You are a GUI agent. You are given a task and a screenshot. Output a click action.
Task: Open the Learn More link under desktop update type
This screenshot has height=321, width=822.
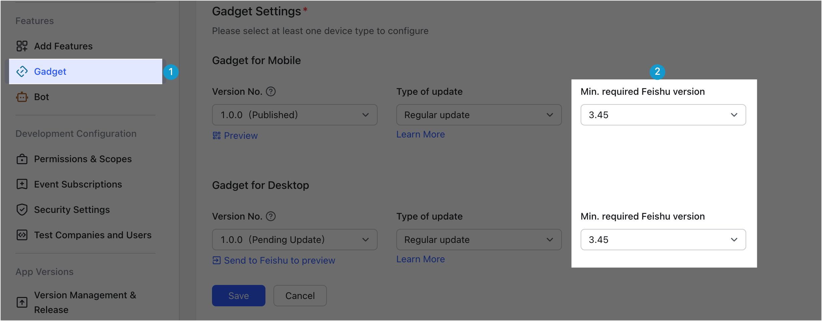click(x=421, y=259)
